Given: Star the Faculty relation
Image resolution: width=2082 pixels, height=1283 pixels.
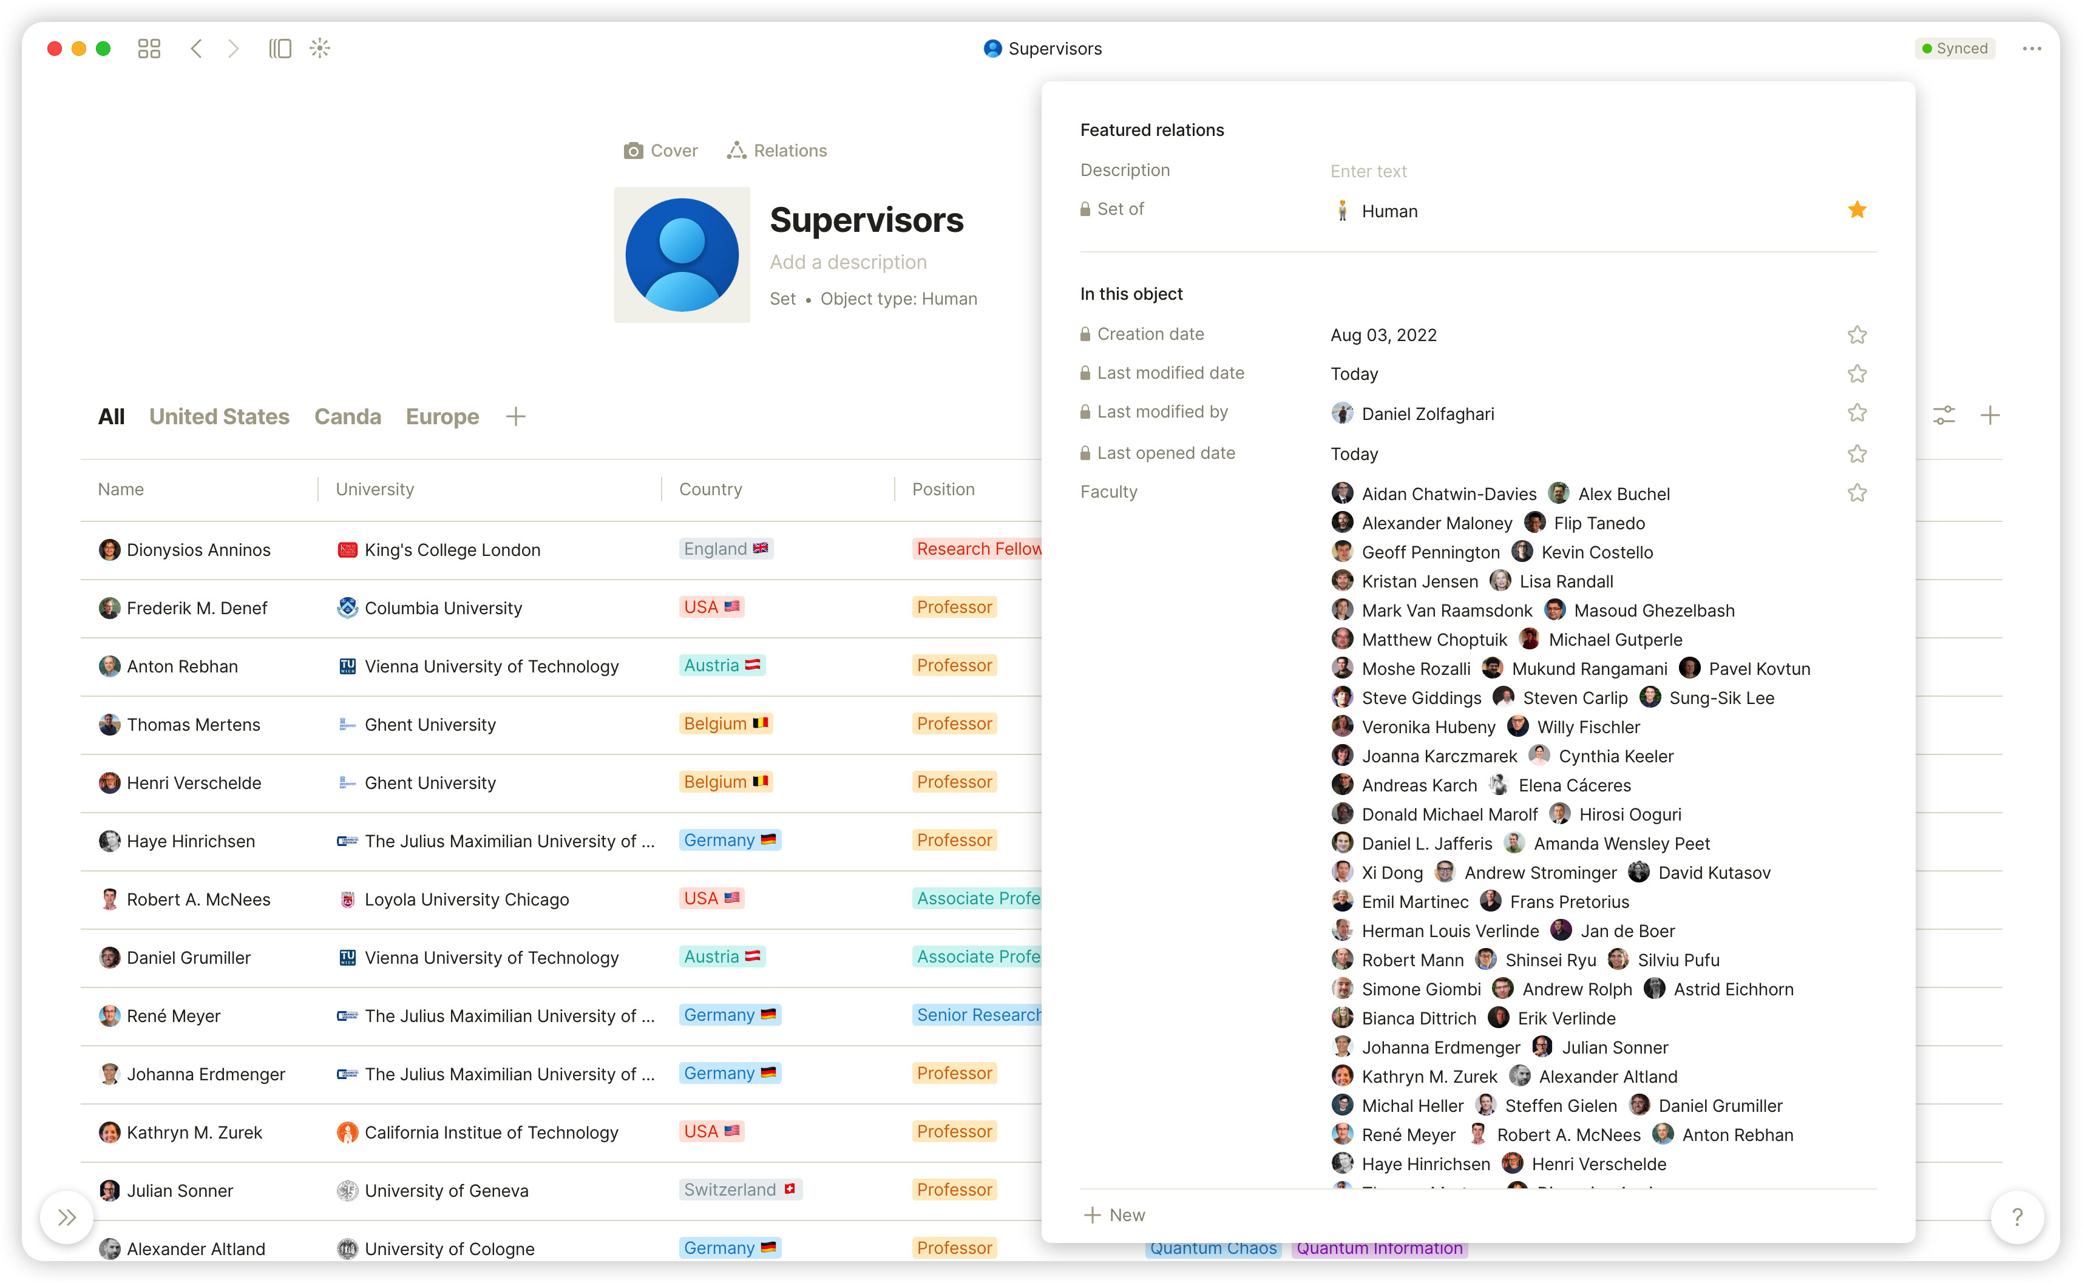Looking at the screenshot, I should (1857, 493).
